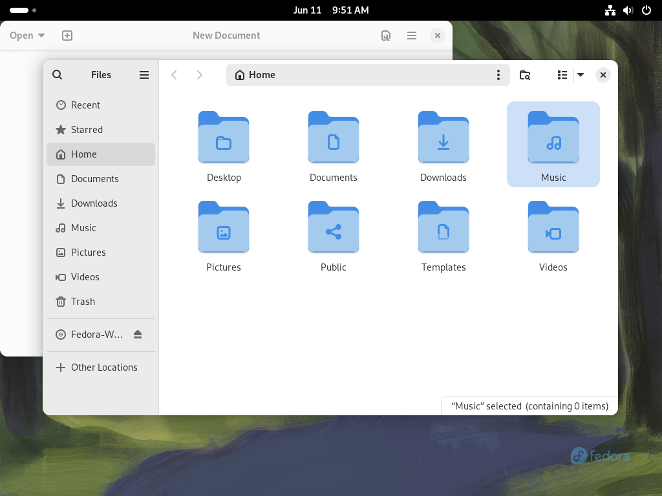Switch to list view with toolbar icon
The width and height of the screenshot is (662, 496).
(x=562, y=75)
